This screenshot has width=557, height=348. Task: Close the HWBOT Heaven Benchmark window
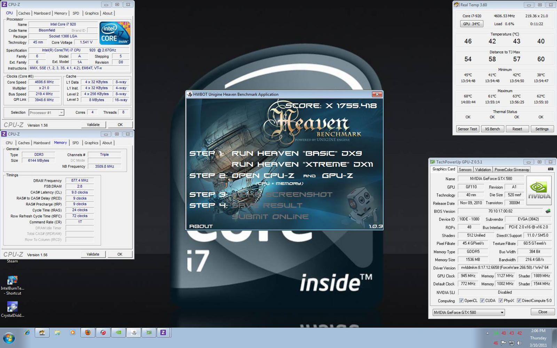click(x=377, y=94)
